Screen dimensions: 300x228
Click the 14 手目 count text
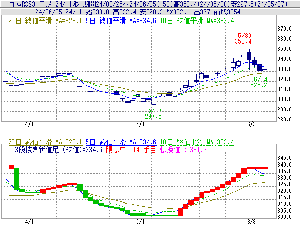tap(144, 149)
